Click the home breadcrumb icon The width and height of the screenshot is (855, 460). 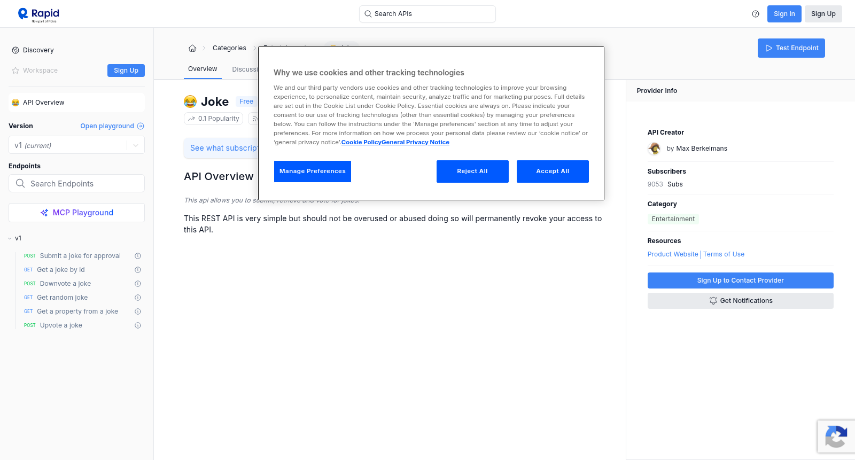click(192, 48)
